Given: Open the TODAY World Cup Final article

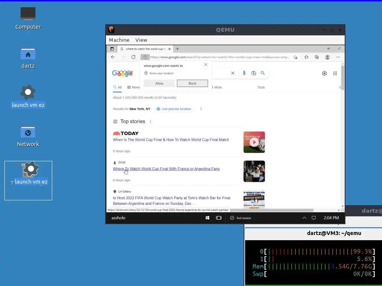Looking at the screenshot, I should (171, 140).
